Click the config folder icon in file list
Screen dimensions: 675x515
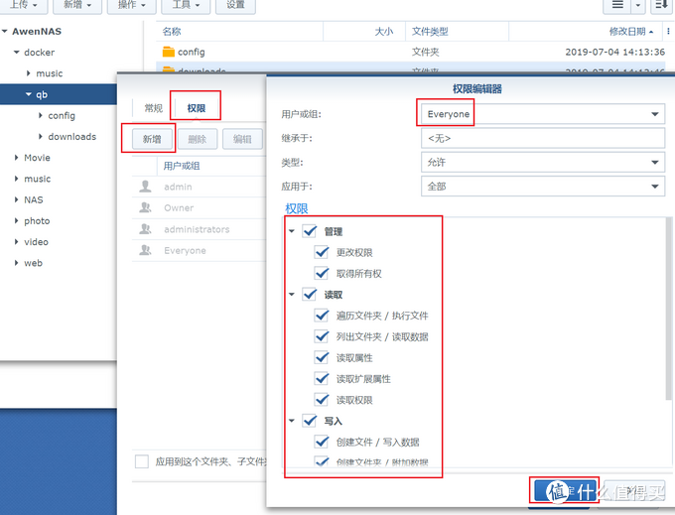[167, 52]
